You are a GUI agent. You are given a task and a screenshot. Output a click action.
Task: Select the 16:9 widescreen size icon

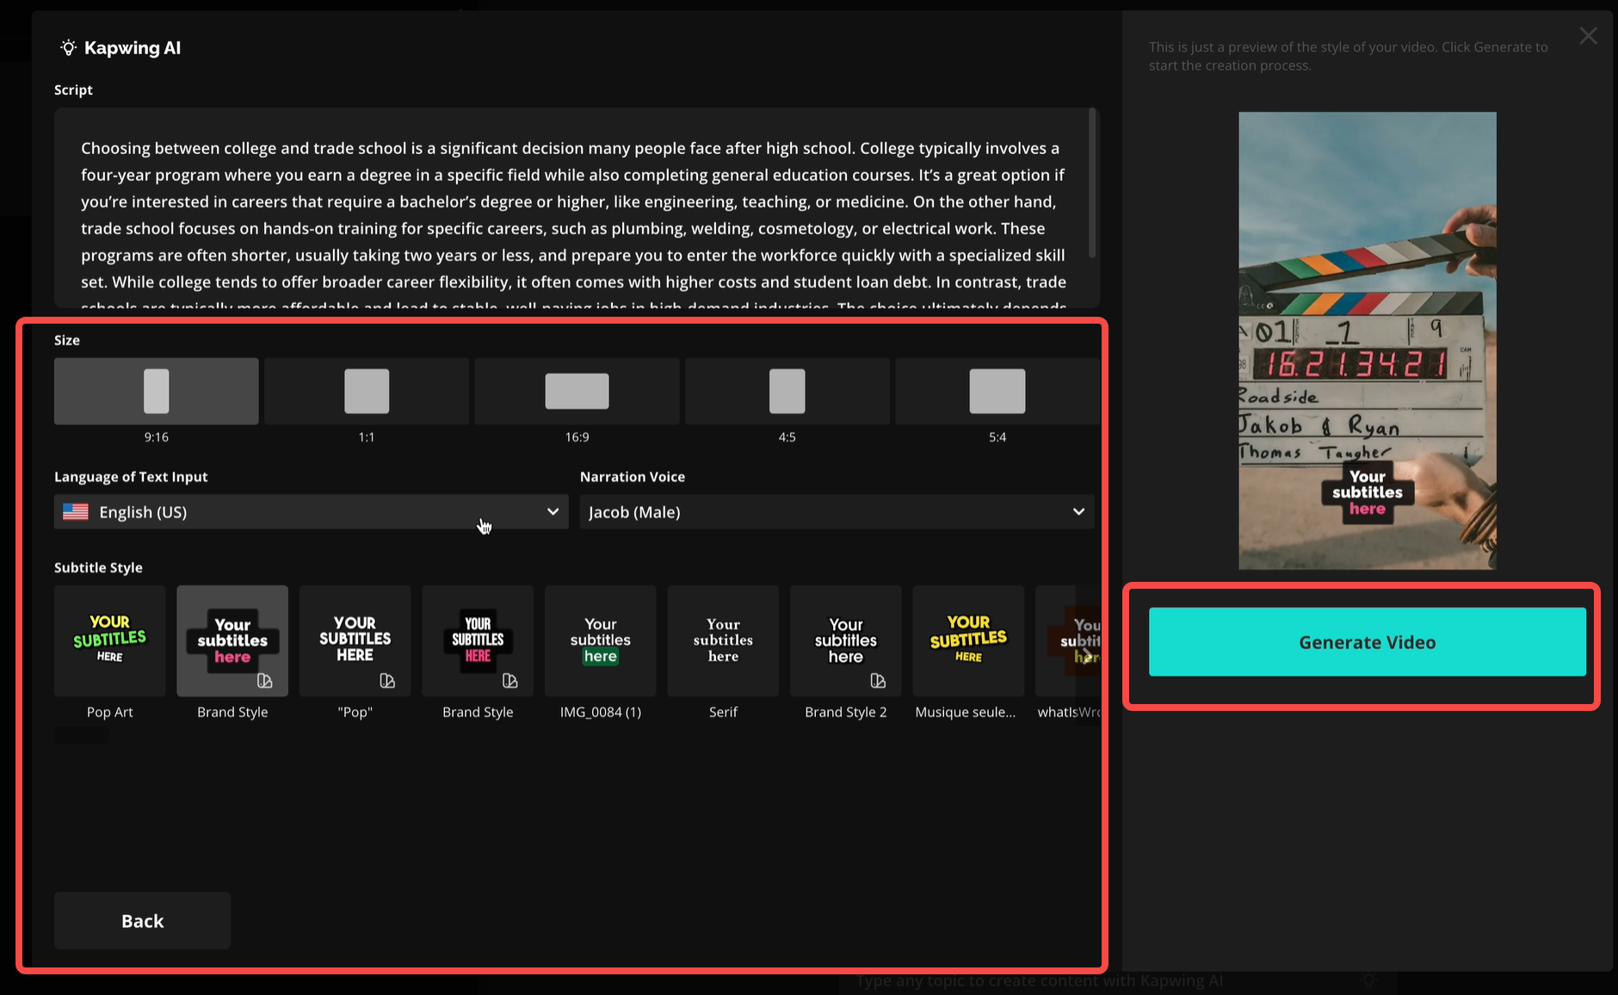576,391
